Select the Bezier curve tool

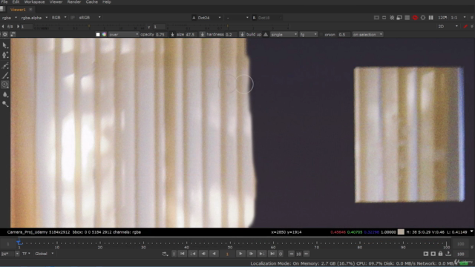(x=5, y=65)
